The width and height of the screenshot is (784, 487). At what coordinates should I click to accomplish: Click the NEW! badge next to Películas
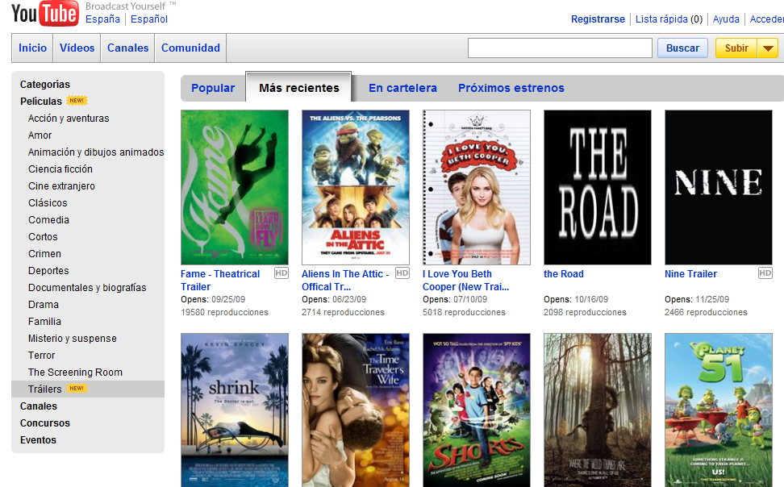click(78, 101)
